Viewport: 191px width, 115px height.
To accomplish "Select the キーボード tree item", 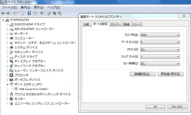I will [x=21, y=34].
